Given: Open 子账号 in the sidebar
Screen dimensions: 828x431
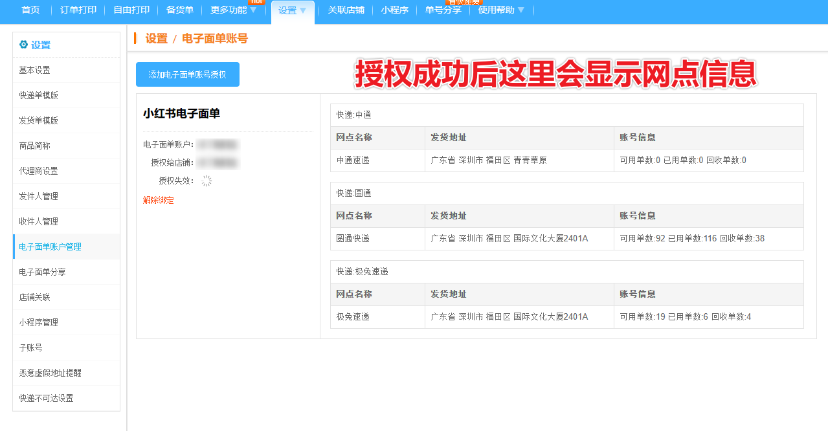Looking at the screenshot, I should [66, 348].
